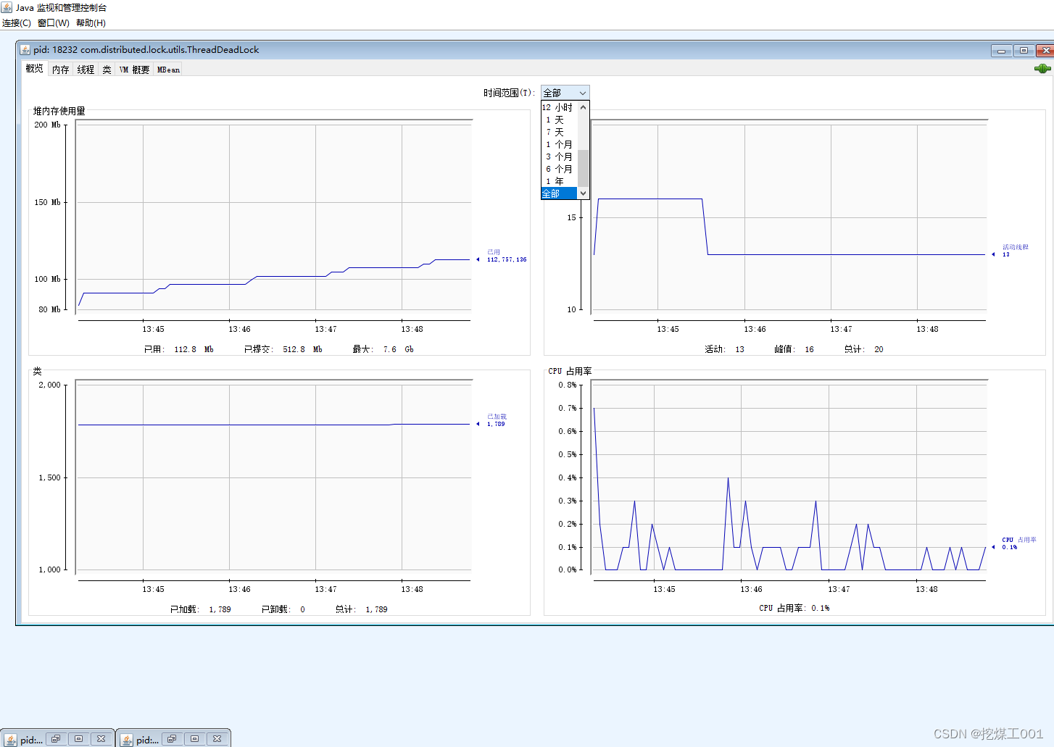Viewport: 1054px width, 747px height.
Task: Click the time range list scroll-up arrow
Action: click(x=583, y=107)
